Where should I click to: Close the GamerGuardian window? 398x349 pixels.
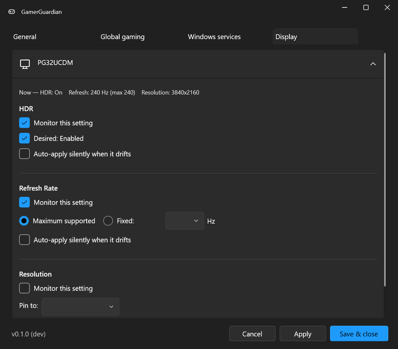click(x=387, y=8)
